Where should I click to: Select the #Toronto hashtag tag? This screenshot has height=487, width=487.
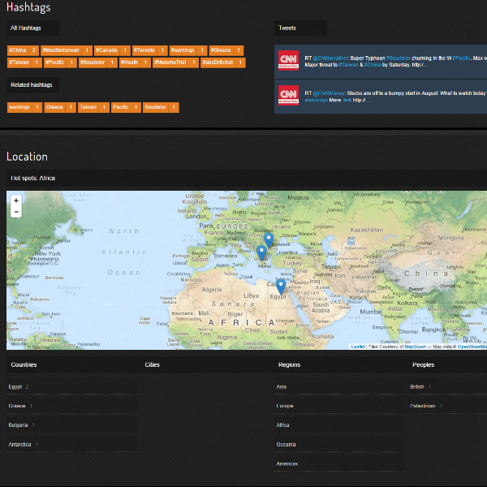tap(149, 50)
